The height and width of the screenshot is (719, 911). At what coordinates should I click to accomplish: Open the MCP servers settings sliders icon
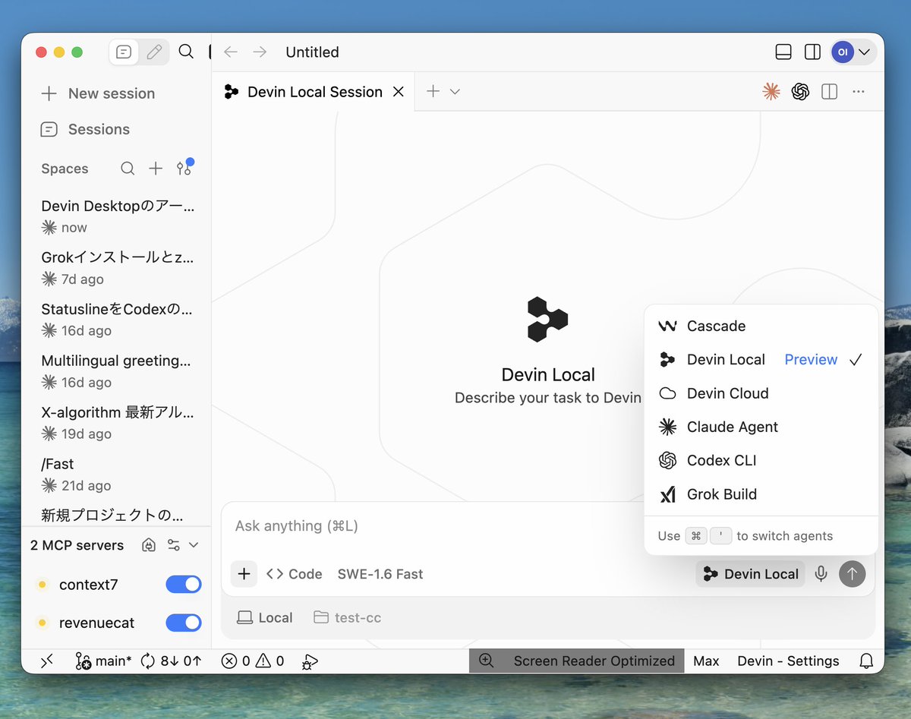pyautogui.click(x=174, y=545)
